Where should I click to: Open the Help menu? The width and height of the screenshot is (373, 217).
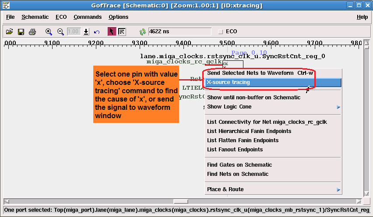click(x=362, y=17)
